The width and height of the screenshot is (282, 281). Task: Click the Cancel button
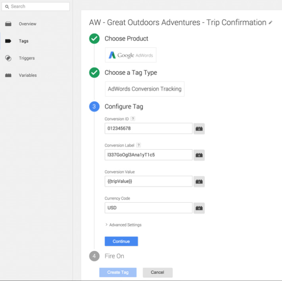[157, 272]
